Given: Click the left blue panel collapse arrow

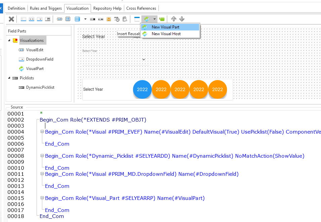Looking at the screenshot, I should point(1,8).
